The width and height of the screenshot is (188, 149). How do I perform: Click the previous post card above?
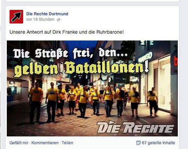(92, 1)
